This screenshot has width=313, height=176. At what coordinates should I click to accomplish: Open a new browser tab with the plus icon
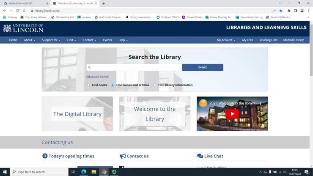(104, 3)
